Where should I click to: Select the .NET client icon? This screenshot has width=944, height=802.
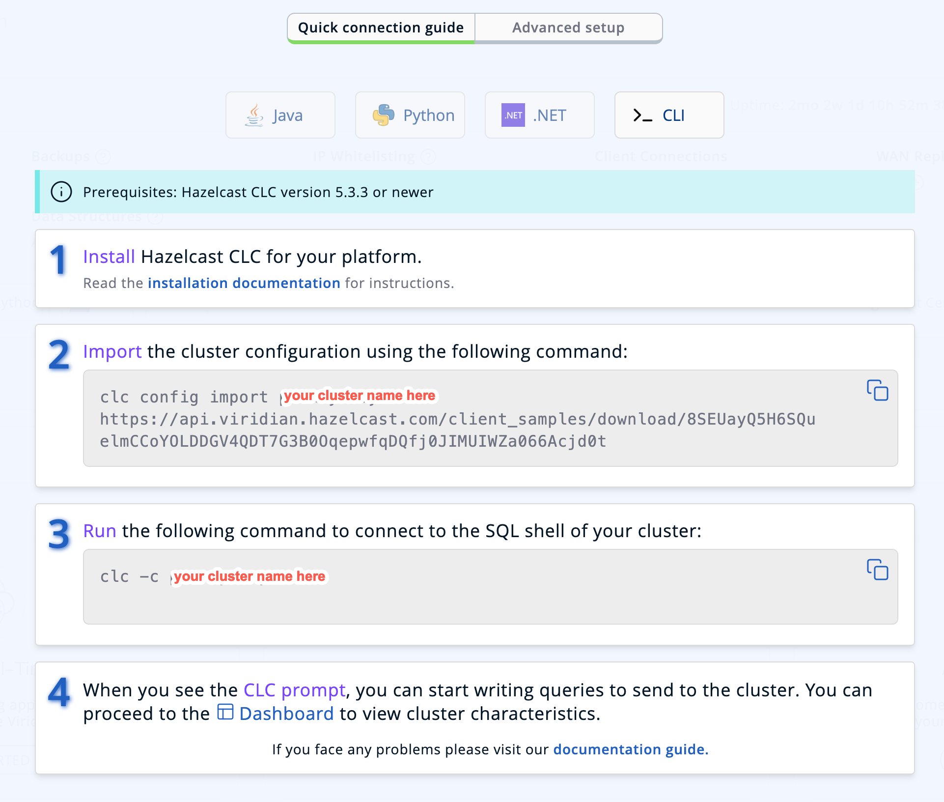point(512,115)
